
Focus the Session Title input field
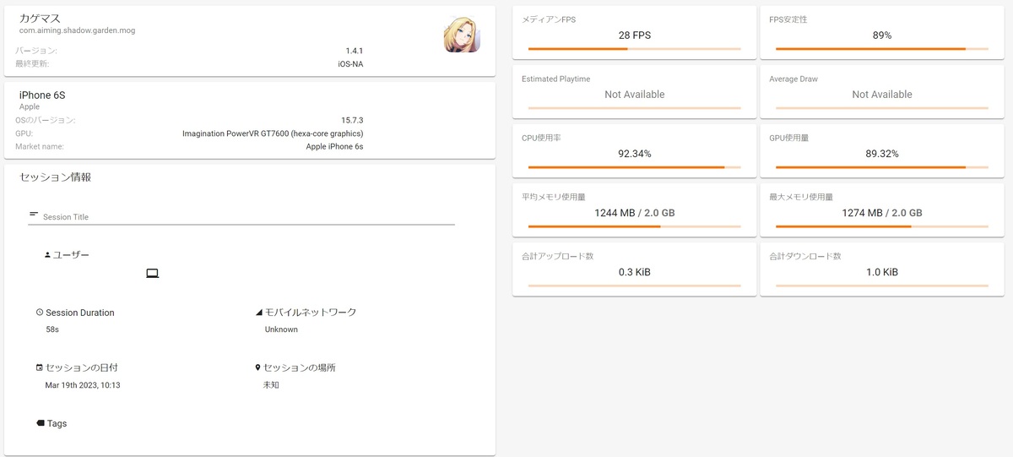pyautogui.click(x=245, y=217)
